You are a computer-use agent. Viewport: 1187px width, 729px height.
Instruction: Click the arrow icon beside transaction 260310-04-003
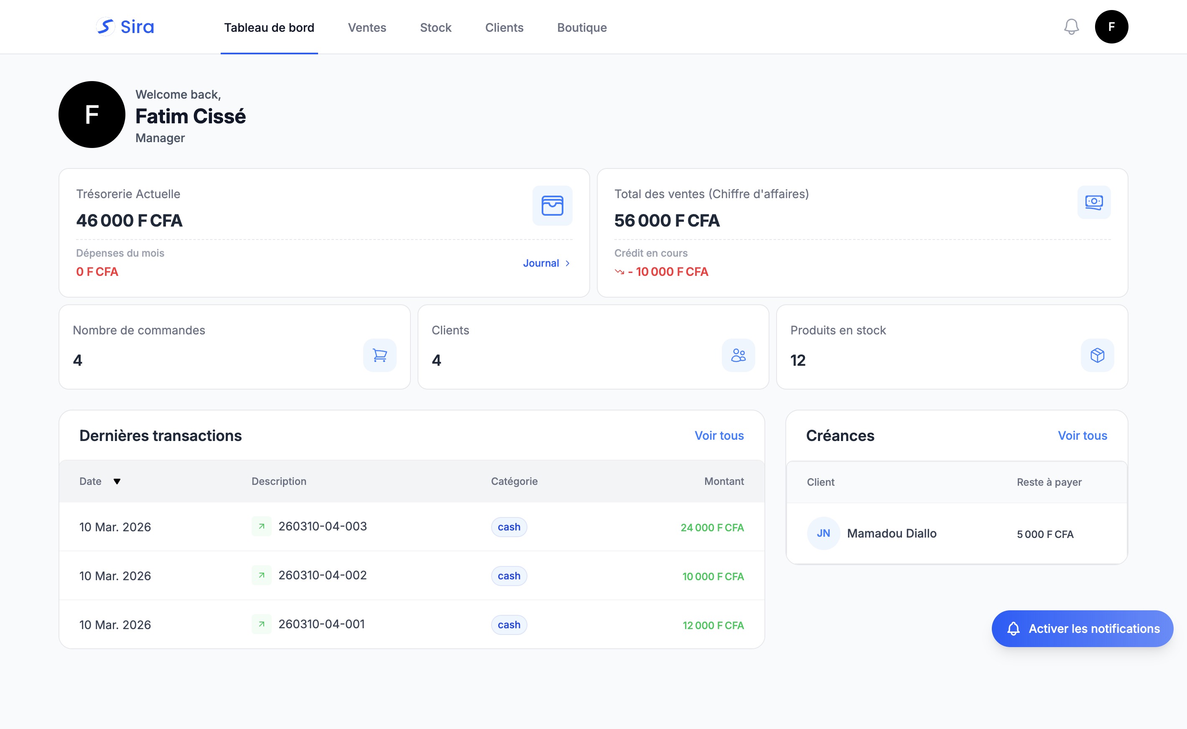coord(262,527)
